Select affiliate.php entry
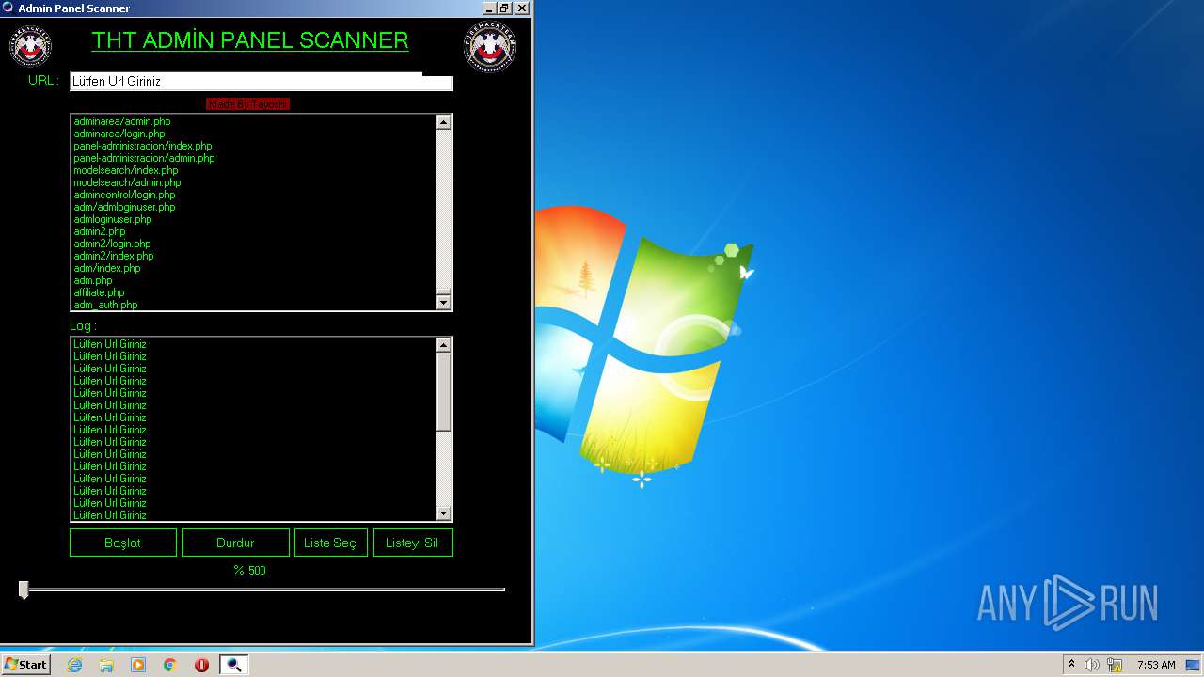This screenshot has width=1204, height=677. [x=99, y=292]
